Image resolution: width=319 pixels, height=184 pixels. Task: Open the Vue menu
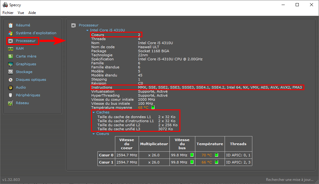click(21, 13)
